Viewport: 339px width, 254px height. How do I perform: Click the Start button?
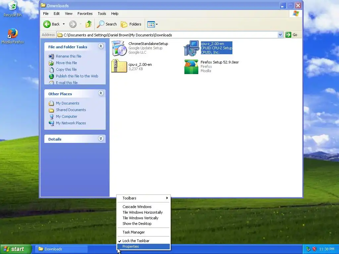(16, 249)
